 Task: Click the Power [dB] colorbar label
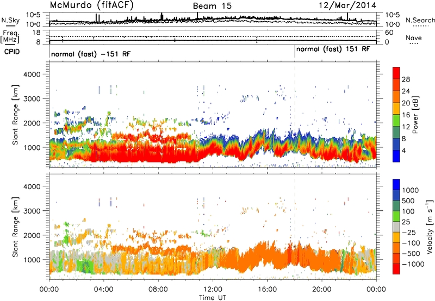415,115
